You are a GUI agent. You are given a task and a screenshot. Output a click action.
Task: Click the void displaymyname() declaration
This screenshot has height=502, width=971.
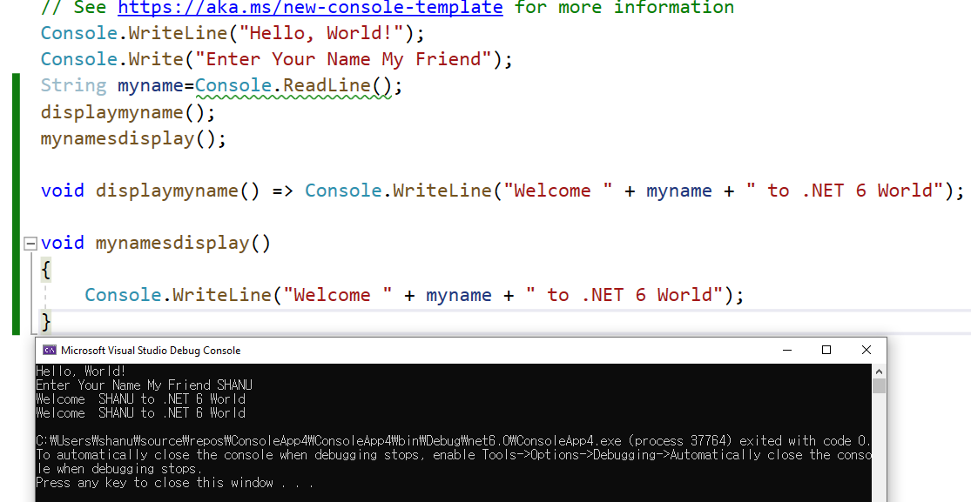click(x=151, y=191)
